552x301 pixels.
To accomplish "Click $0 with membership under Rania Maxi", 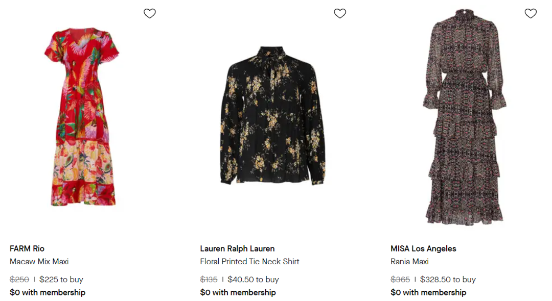I will pyautogui.click(x=428, y=292).
